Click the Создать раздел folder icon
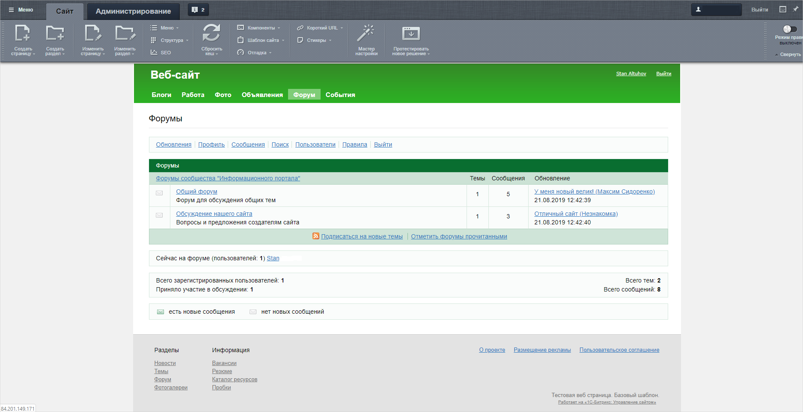Viewport: 803px width, 412px height. (x=55, y=33)
